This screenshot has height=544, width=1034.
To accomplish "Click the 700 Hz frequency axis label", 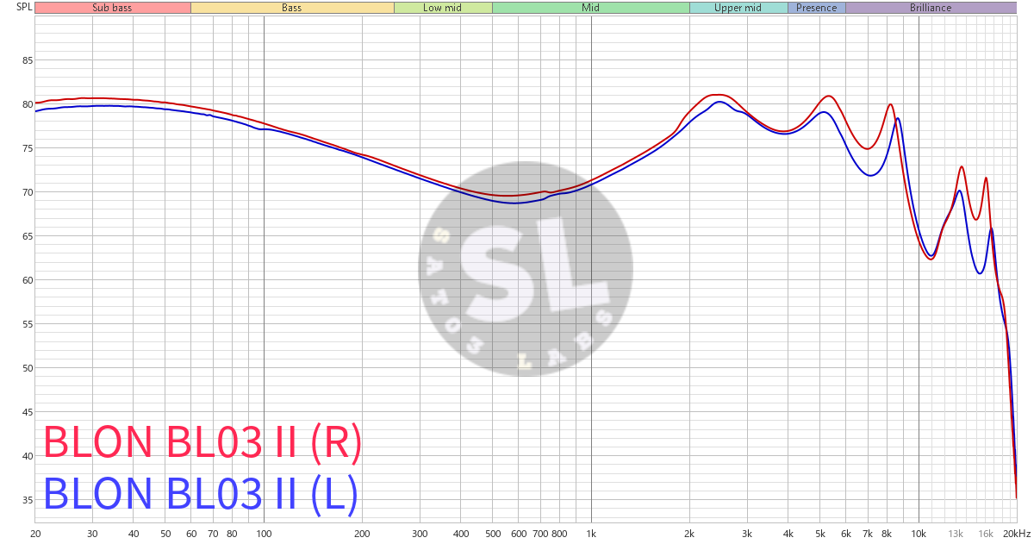I will pyautogui.click(x=540, y=533).
